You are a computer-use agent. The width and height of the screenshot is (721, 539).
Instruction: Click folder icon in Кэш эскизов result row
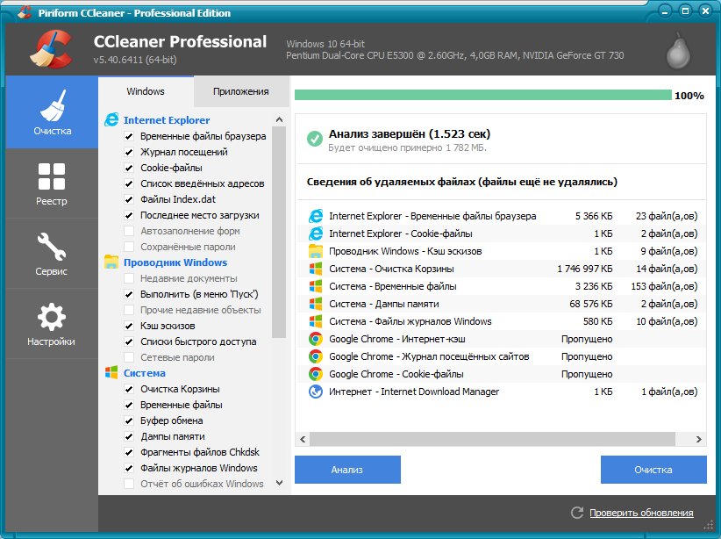point(316,251)
